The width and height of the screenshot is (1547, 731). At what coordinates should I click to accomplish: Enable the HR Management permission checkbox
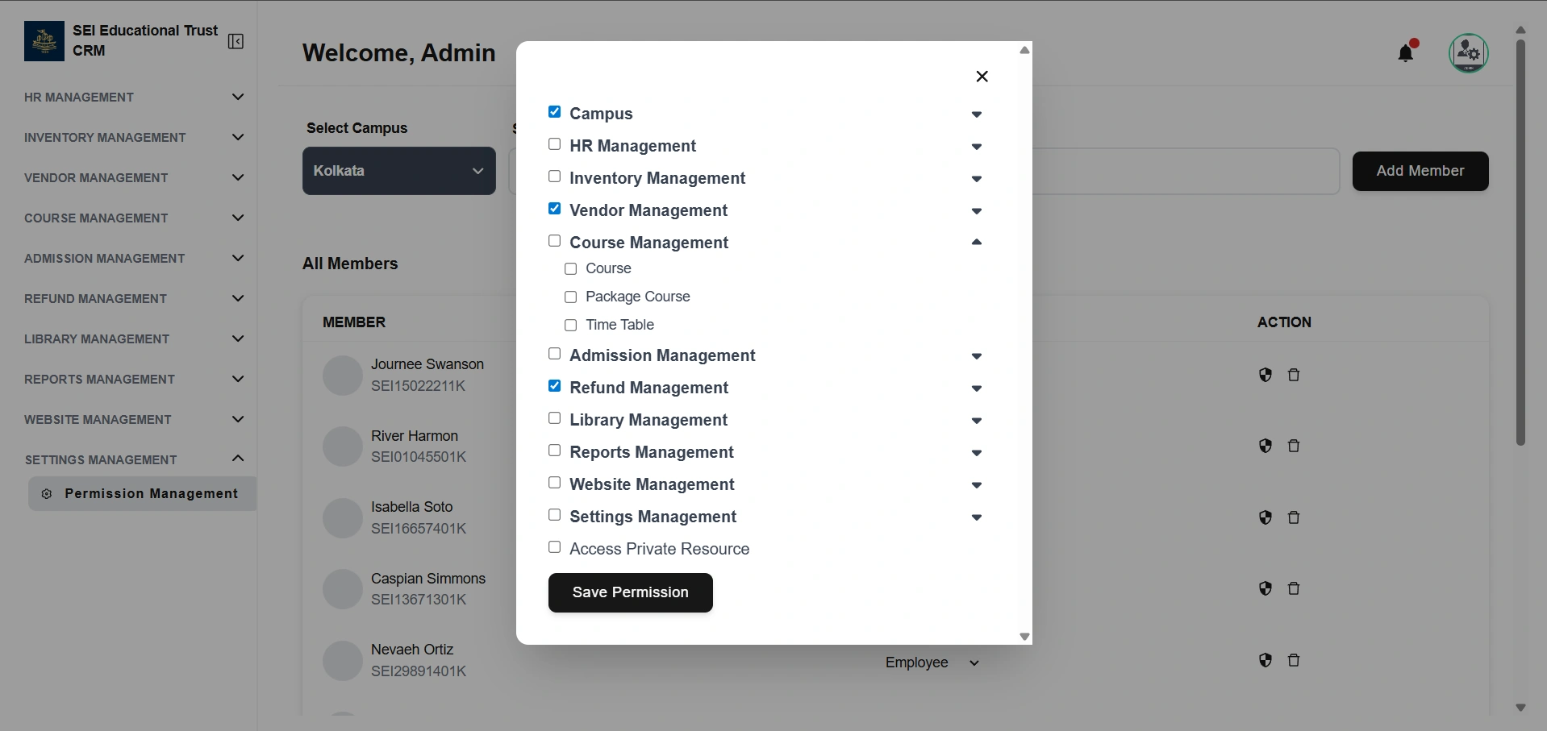[x=555, y=144]
